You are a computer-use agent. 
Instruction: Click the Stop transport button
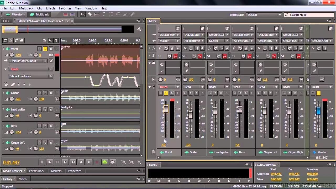[41, 162]
